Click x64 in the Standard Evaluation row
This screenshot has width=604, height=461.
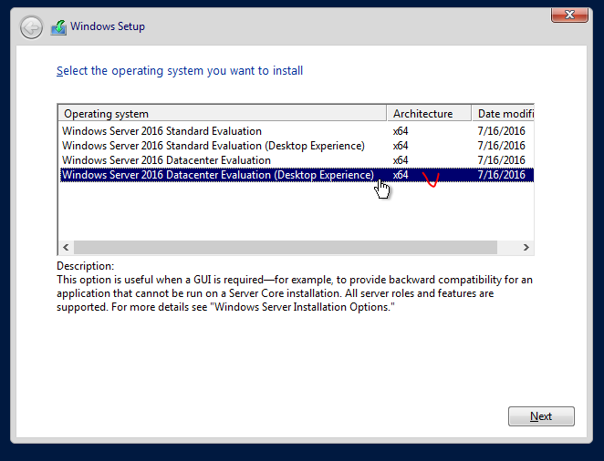click(401, 131)
